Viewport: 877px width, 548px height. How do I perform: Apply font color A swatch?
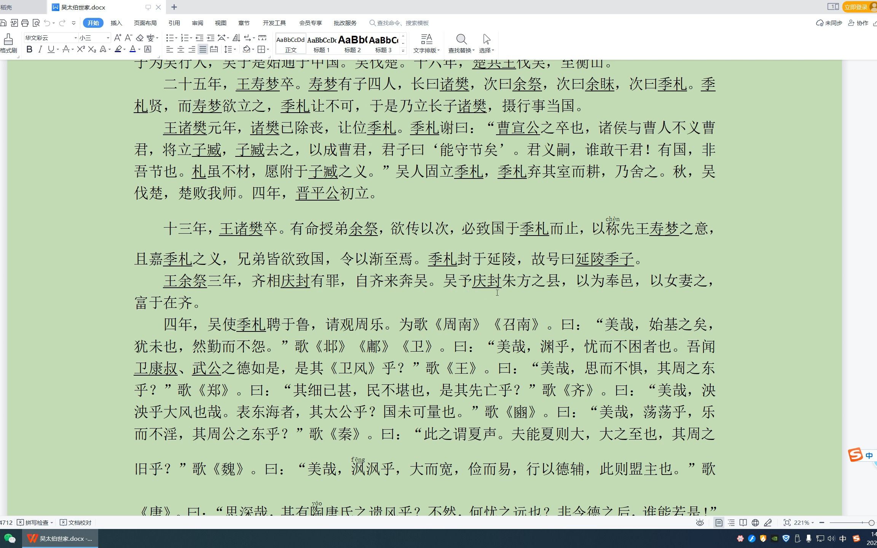pyautogui.click(x=132, y=49)
